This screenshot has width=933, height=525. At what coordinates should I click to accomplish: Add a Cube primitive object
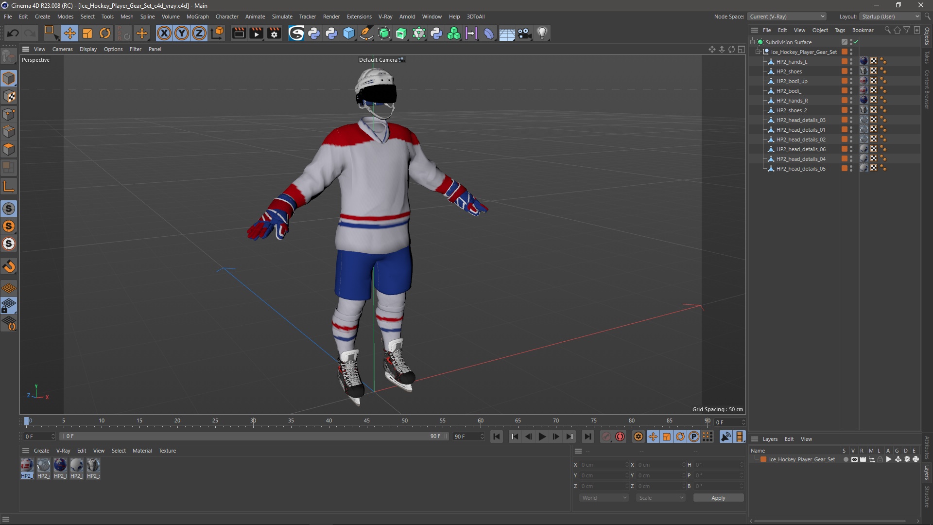pyautogui.click(x=349, y=33)
